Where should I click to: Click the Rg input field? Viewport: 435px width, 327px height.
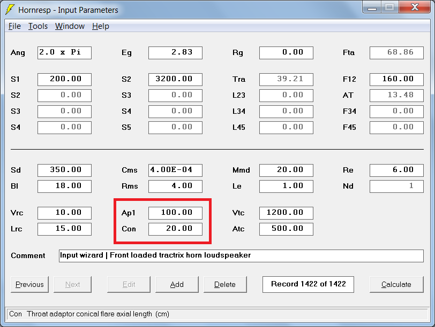(286, 53)
